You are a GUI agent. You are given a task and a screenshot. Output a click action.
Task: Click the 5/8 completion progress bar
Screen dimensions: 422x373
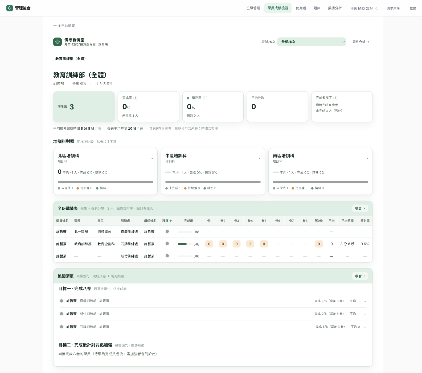pos(185,244)
